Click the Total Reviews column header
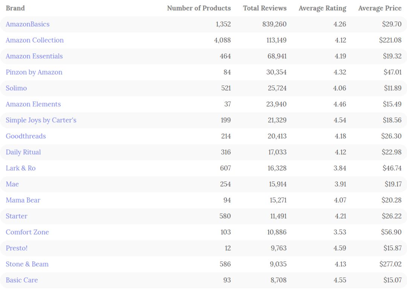 pyautogui.click(x=265, y=8)
